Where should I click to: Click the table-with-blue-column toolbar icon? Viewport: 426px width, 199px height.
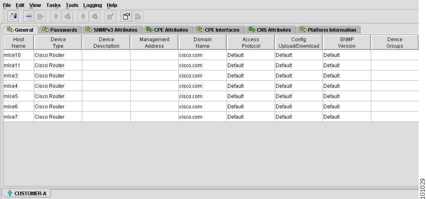(13, 16)
